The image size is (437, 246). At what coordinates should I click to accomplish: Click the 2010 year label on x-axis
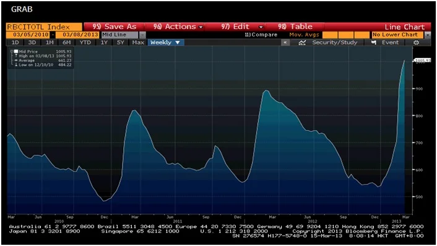tap(59, 221)
